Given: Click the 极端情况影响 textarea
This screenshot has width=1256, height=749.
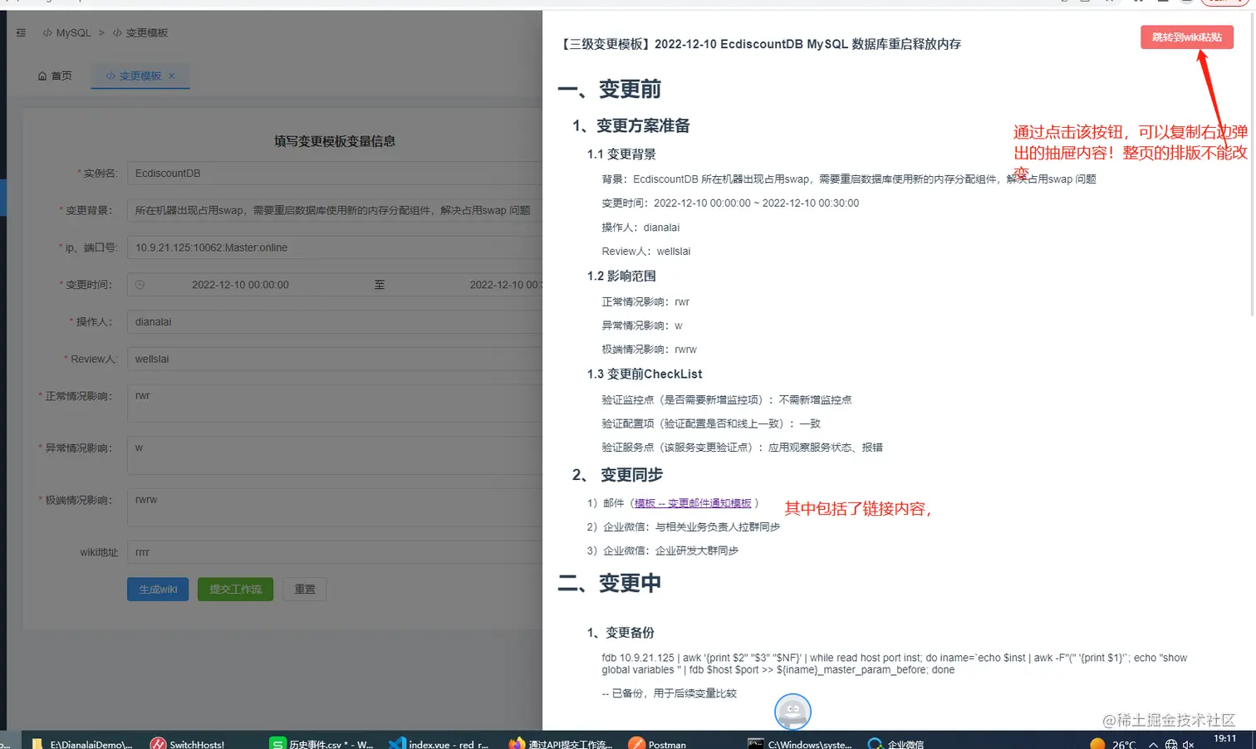Looking at the screenshot, I should point(335,507).
